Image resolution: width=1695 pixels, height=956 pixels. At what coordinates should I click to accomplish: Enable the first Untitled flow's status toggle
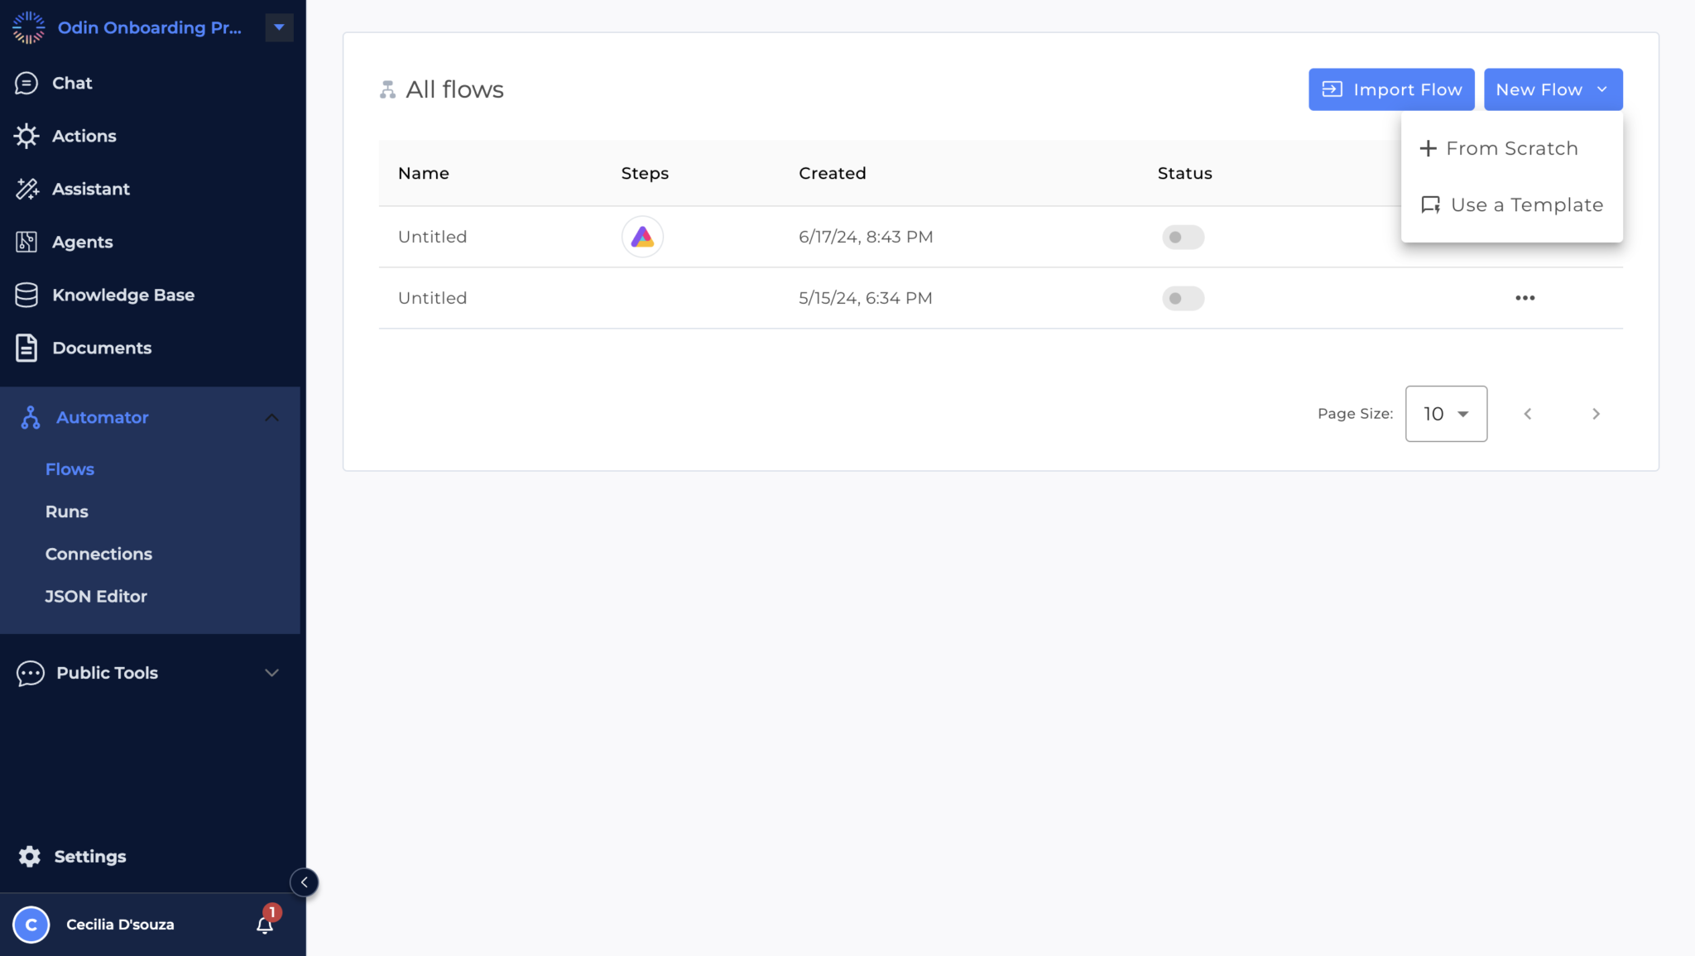point(1182,237)
